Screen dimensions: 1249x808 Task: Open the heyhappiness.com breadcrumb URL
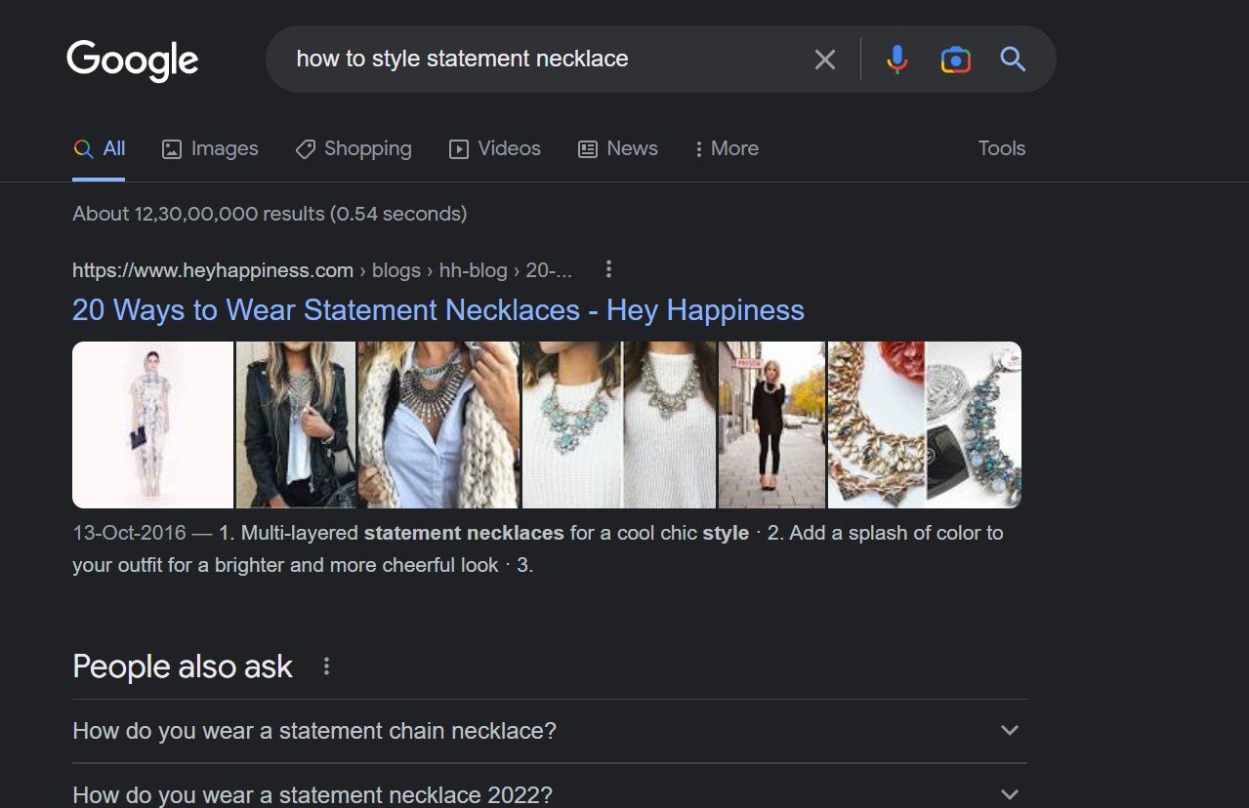(322, 270)
